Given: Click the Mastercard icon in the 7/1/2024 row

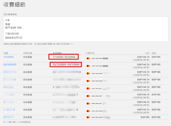Looking at the screenshot, I should click(x=88, y=59).
